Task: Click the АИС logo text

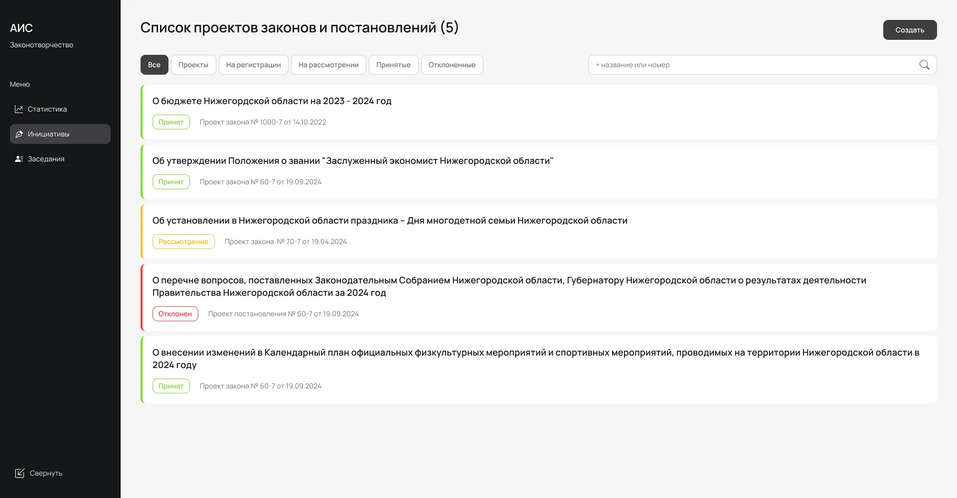Action: (x=21, y=28)
